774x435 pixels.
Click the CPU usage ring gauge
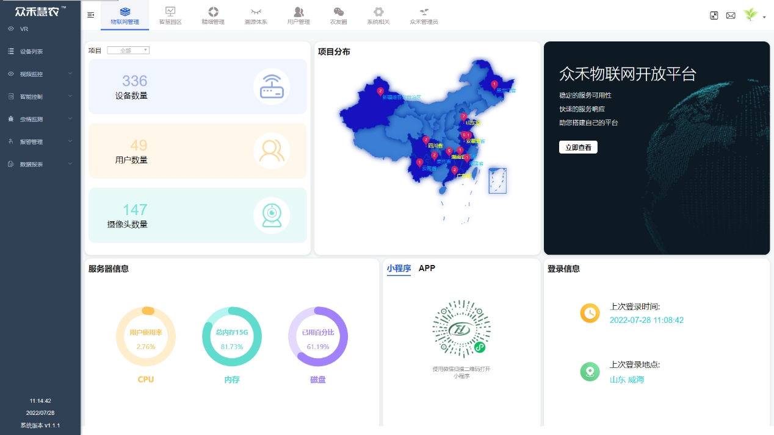146,336
